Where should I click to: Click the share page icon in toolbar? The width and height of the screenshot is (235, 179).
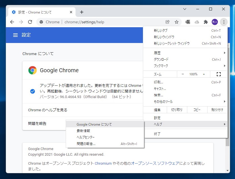click(x=168, y=22)
